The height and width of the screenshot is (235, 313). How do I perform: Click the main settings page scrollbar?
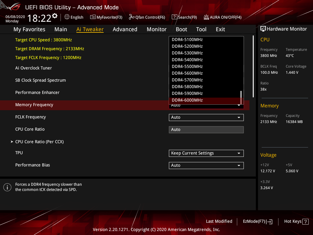[253, 66]
